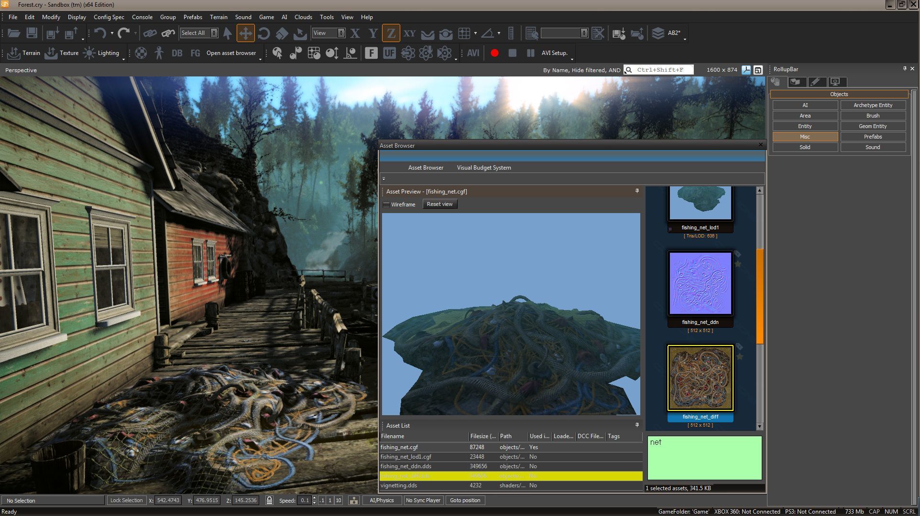
Task: Toggle the FG layer button
Action: point(195,53)
